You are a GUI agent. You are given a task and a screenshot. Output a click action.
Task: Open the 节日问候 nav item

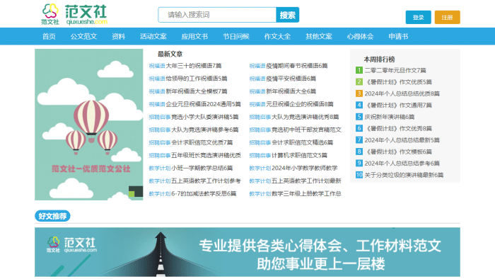[x=236, y=36]
